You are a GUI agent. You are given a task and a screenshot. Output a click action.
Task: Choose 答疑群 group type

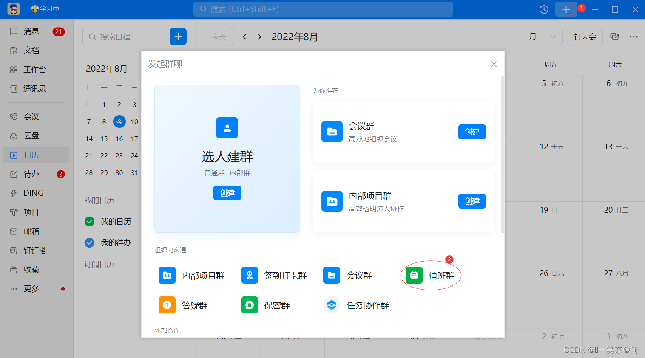pyautogui.click(x=183, y=305)
